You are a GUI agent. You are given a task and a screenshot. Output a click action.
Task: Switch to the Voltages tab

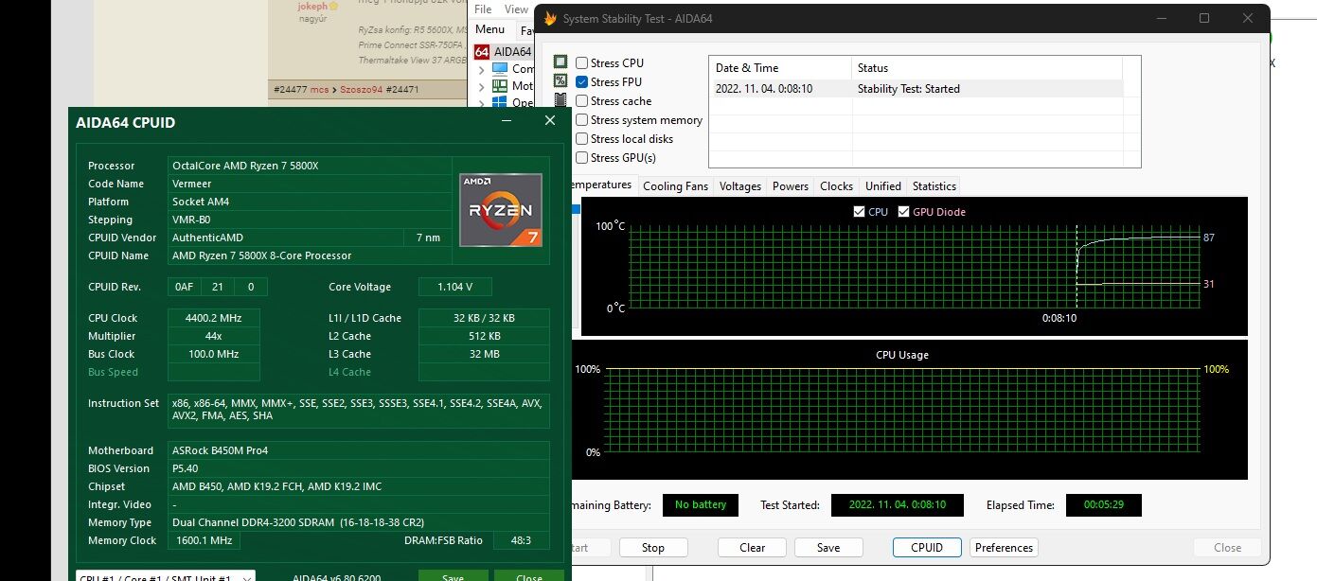click(x=740, y=186)
